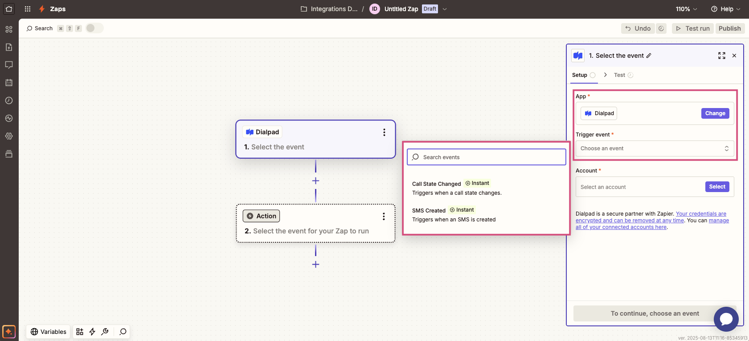This screenshot has width=749, height=341.
Task: Open the orange sparkle AI copilot button
Action: [9, 332]
